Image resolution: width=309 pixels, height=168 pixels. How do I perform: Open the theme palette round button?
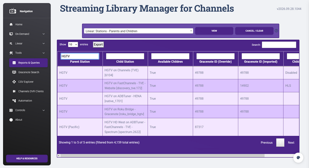coord(298,158)
